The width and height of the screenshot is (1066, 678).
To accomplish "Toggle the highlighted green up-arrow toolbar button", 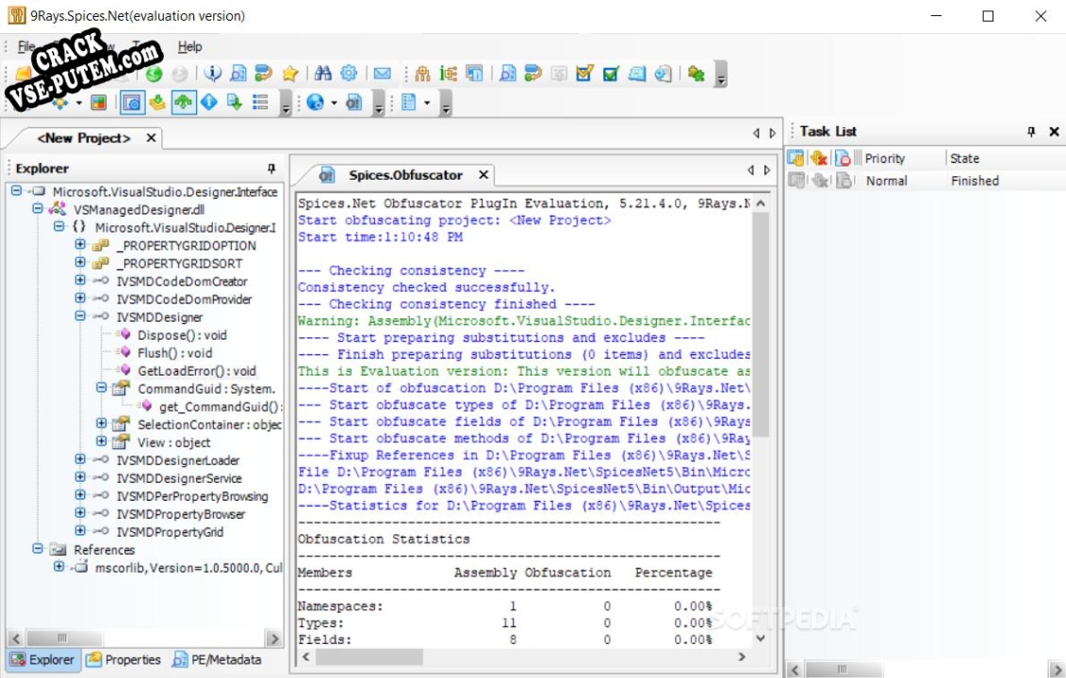I will tap(184, 103).
